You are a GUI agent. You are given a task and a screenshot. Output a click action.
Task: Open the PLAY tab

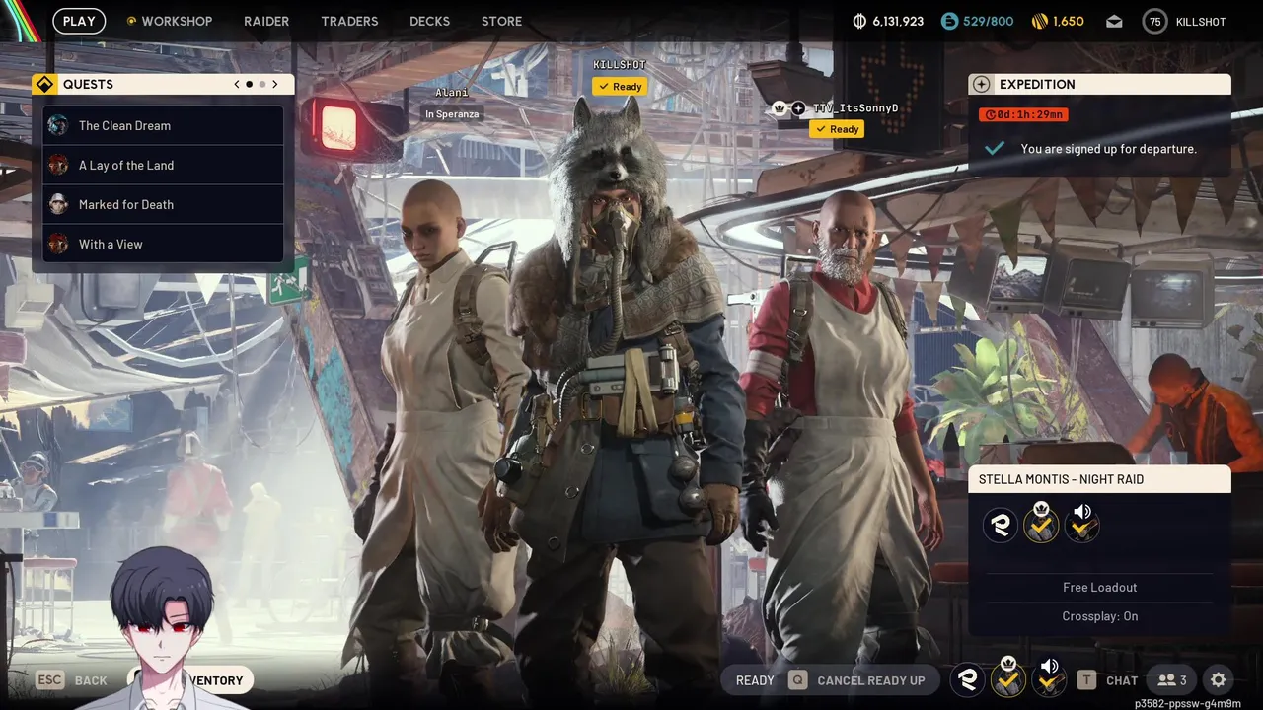(79, 21)
